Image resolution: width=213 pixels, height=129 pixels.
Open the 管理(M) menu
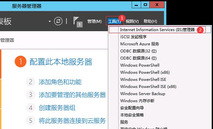[x=94, y=21]
